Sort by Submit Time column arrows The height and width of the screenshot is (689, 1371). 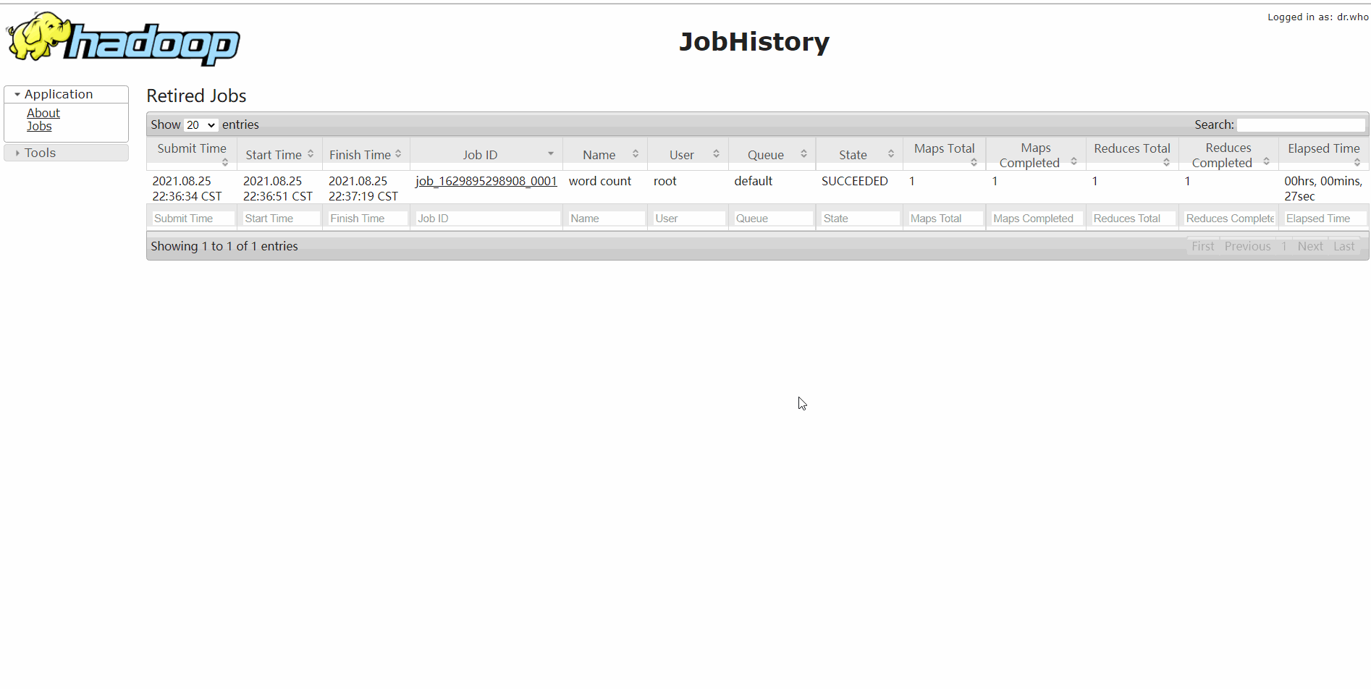click(225, 163)
